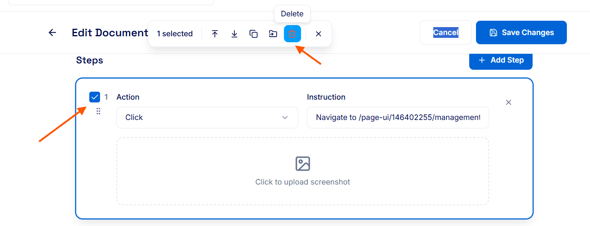Click the '1 selected' label
The width and height of the screenshot is (590, 226).
click(175, 34)
